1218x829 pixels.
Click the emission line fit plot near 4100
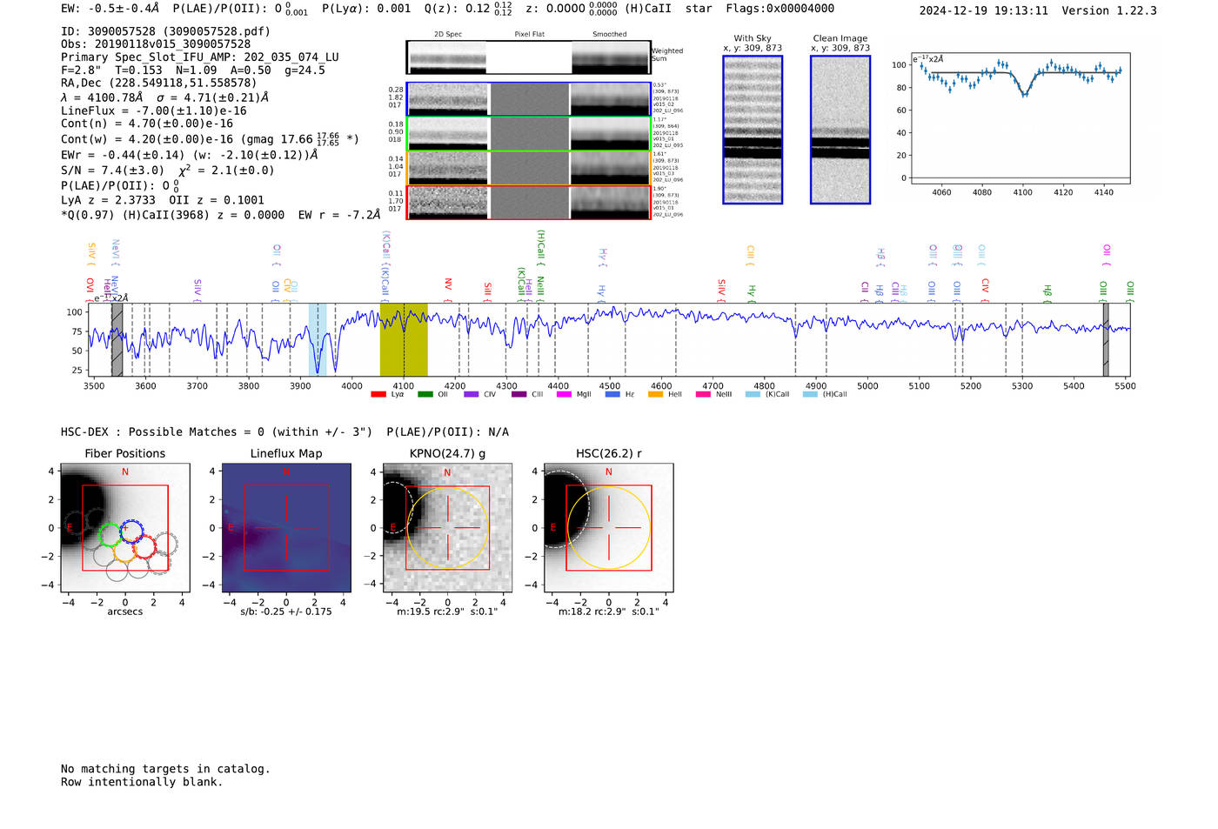coord(1021,118)
